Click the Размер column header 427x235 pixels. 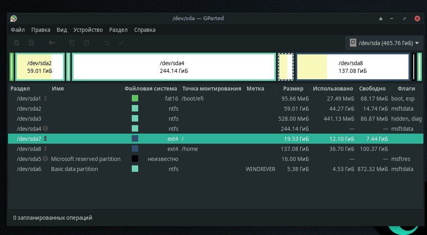293,89
